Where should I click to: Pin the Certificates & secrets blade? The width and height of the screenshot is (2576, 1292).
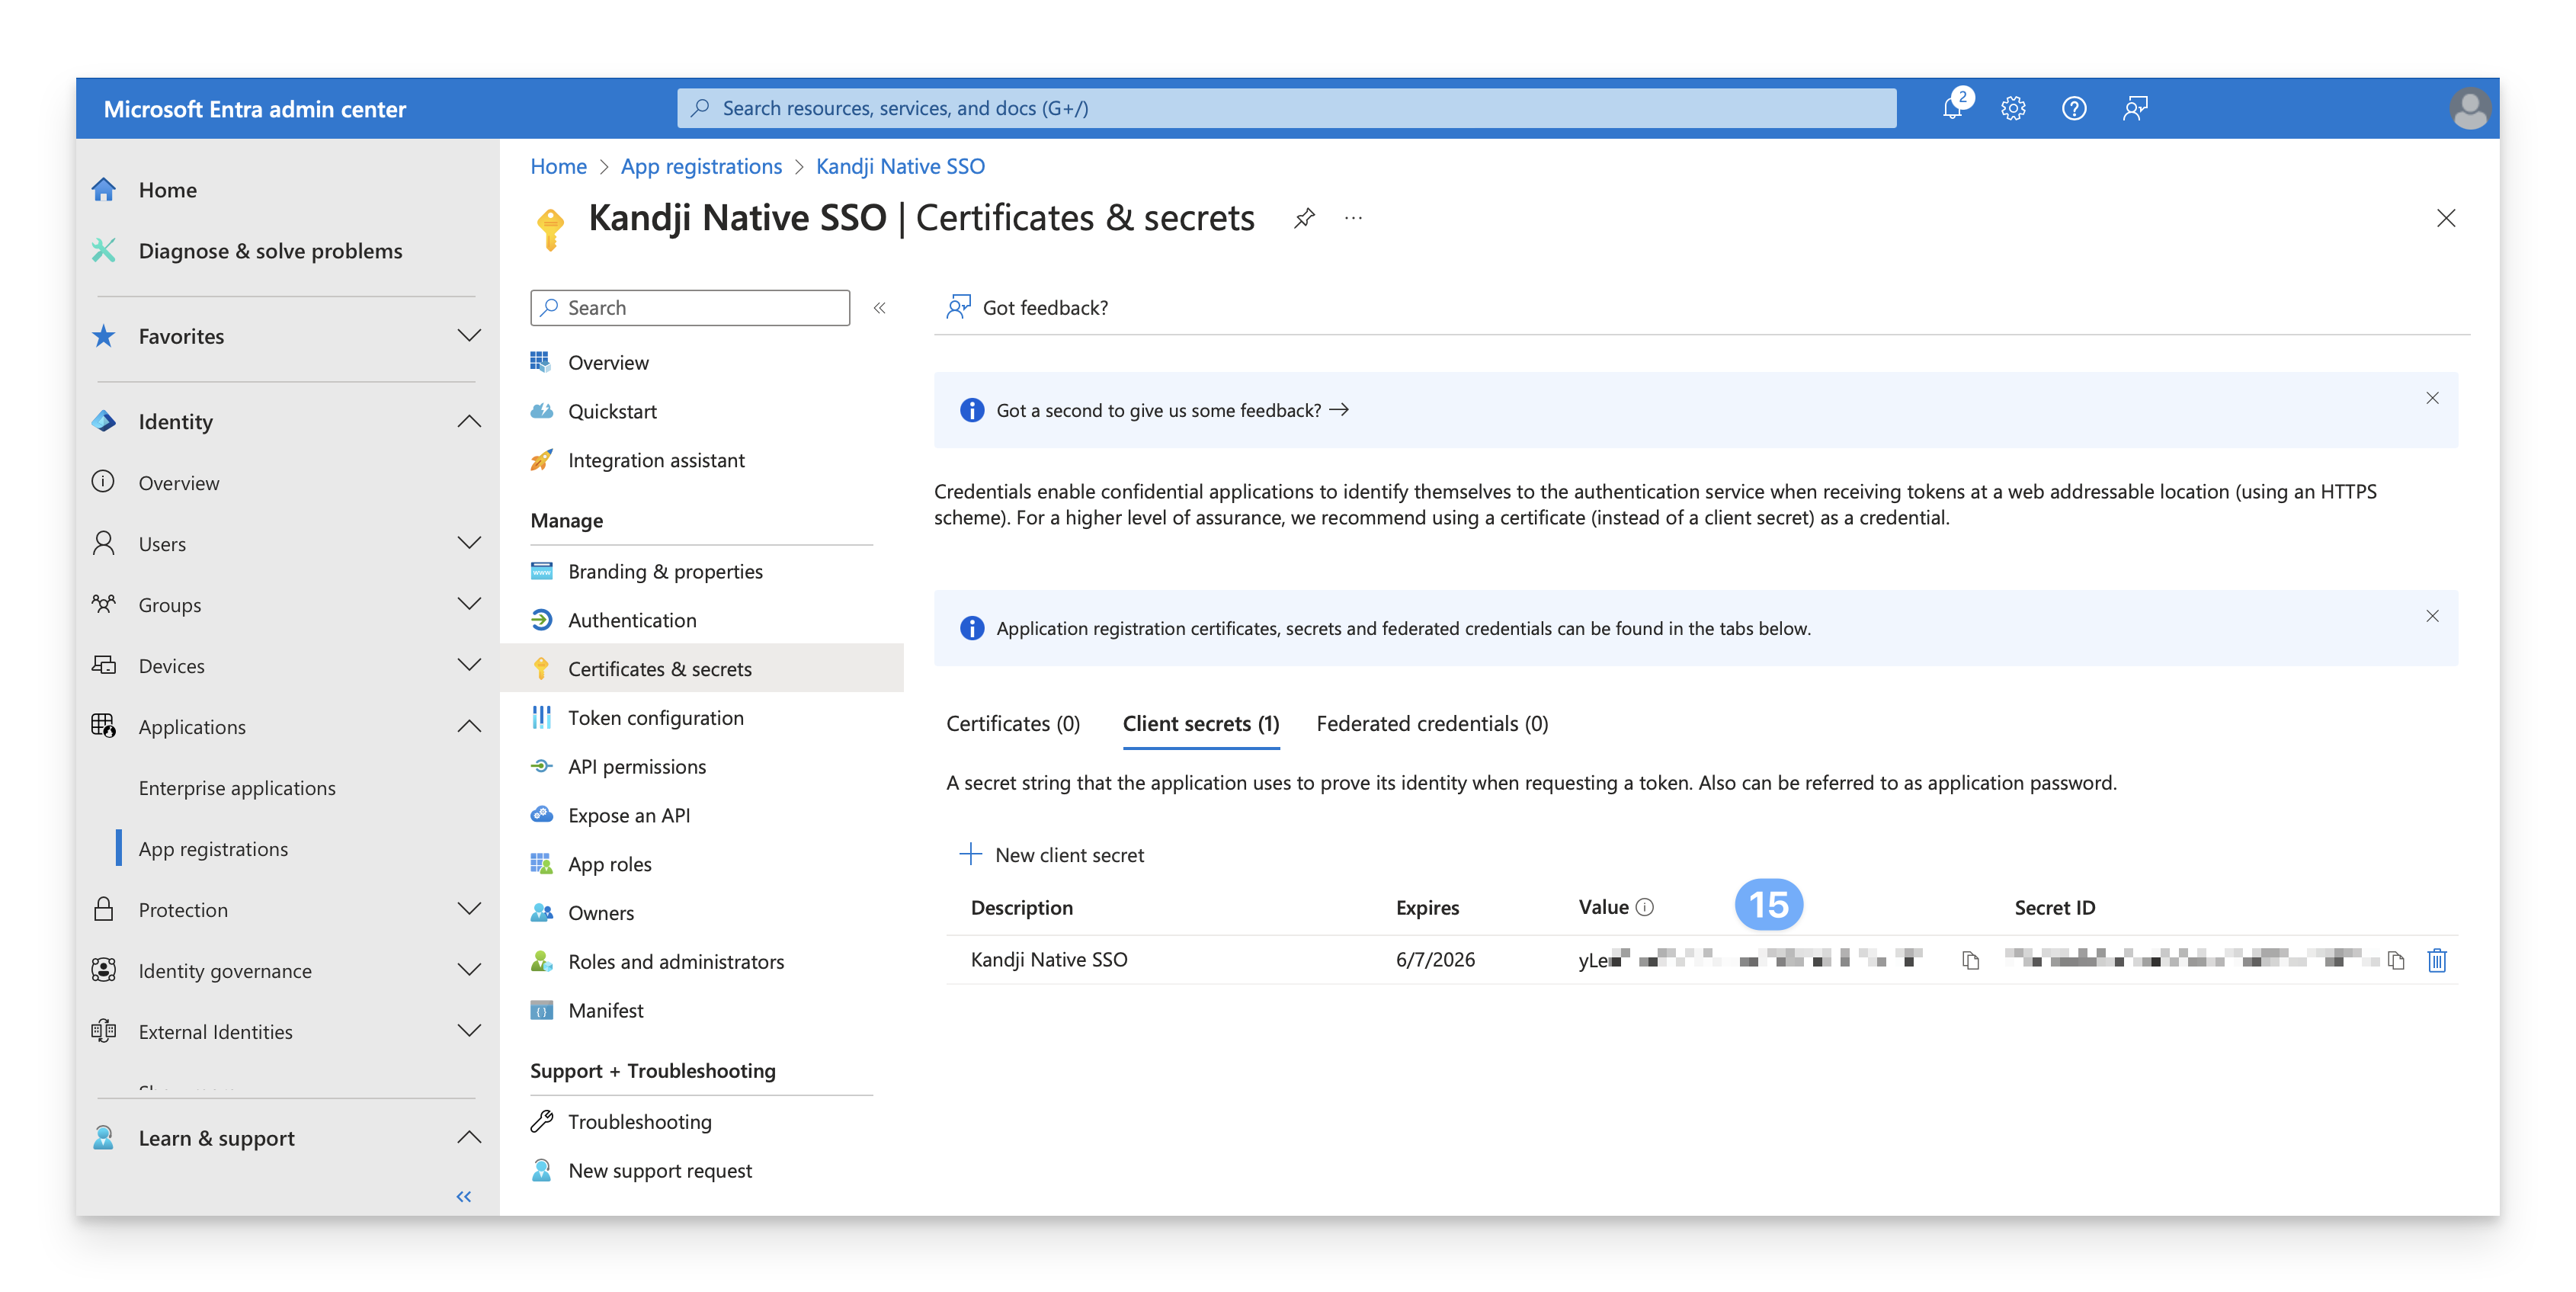coord(1303,218)
